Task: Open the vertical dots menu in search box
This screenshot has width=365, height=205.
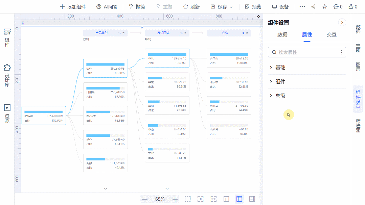Action: point(341,52)
